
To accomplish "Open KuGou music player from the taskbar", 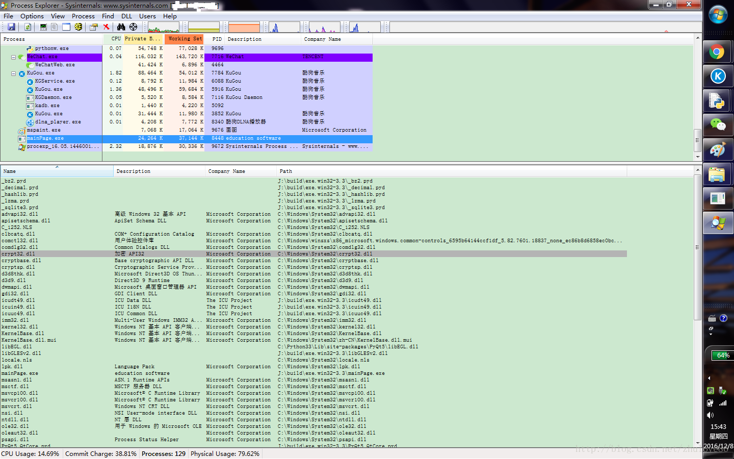I will point(718,76).
